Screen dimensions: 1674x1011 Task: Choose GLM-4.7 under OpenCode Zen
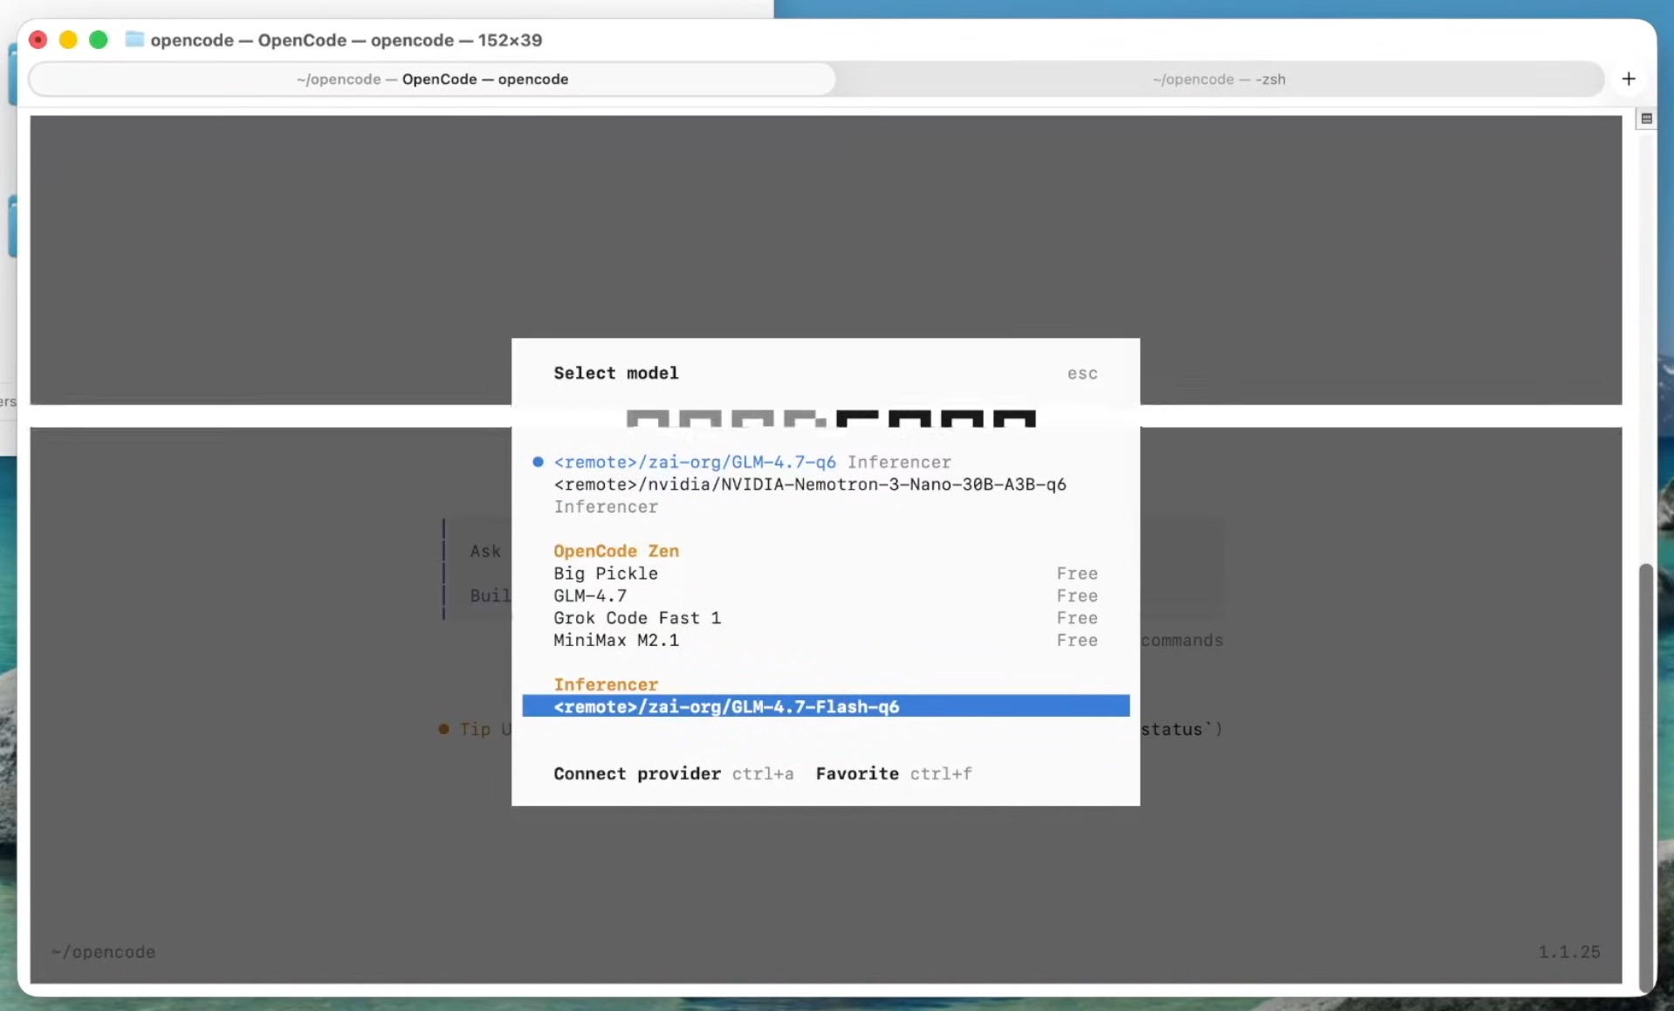click(826, 595)
